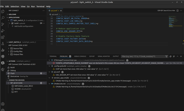This screenshot has height=111, width=184.
Task: Open the nRF Connect activity bar icon
Action: [3, 63]
